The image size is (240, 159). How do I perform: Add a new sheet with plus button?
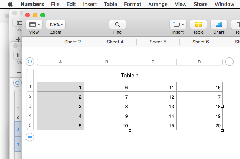click(31, 42)
